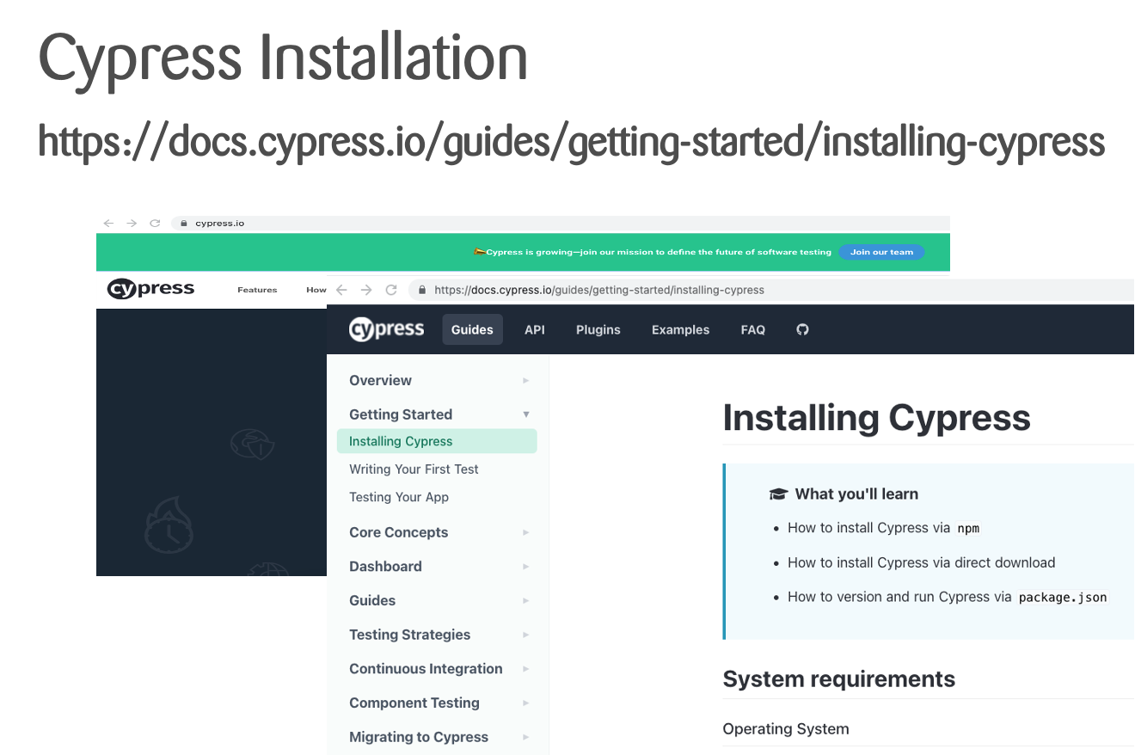Collapse the Getting Started section arrow
1135x755 pixels.
coord(526,414)
